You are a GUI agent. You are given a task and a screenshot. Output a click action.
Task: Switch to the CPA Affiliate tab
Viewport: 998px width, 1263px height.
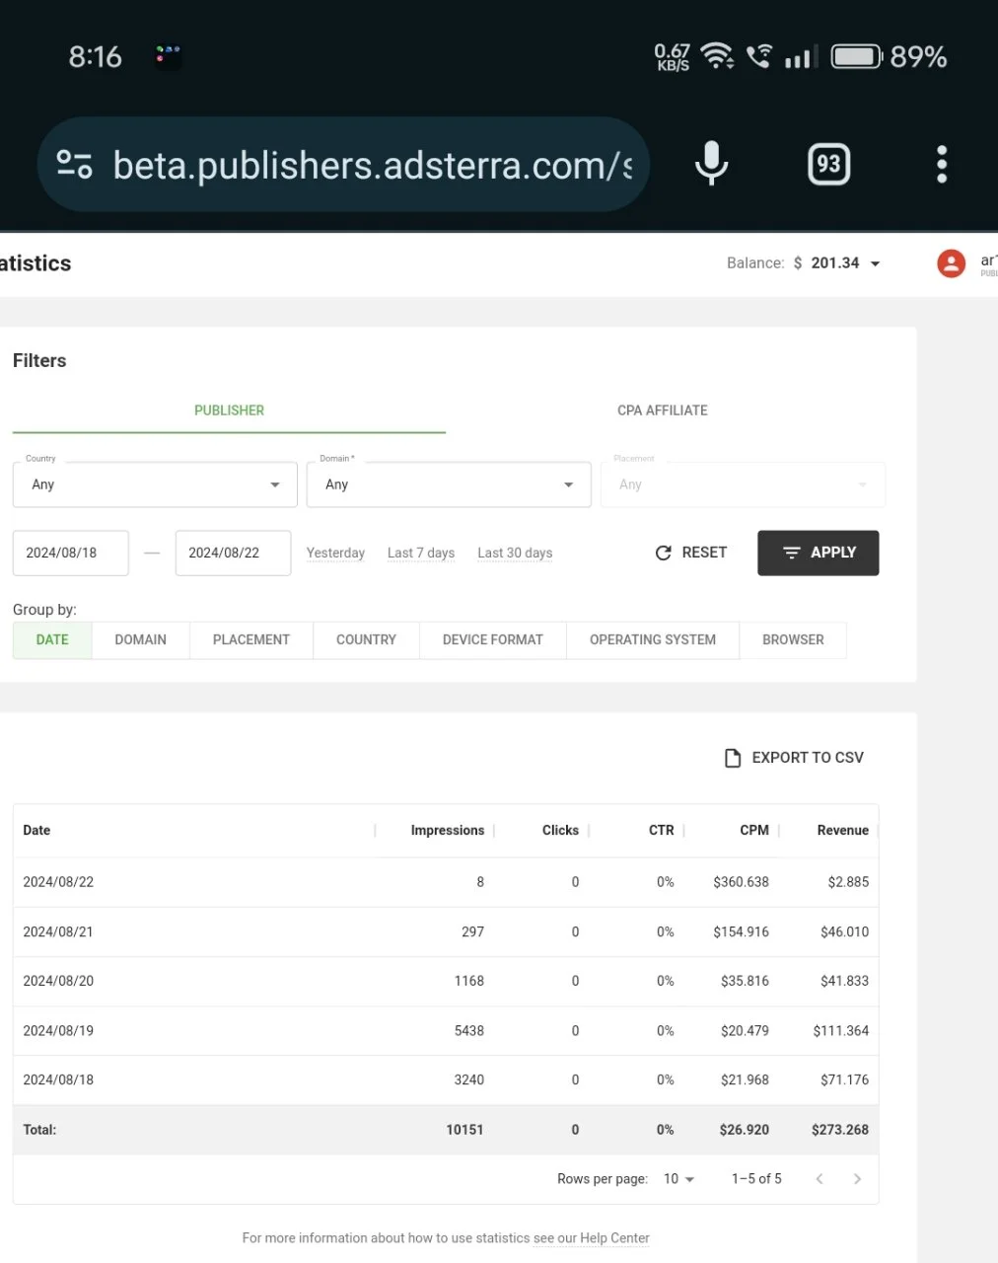663,410
